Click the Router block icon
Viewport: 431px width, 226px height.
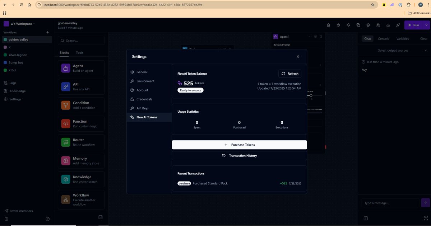pos(66,142)
